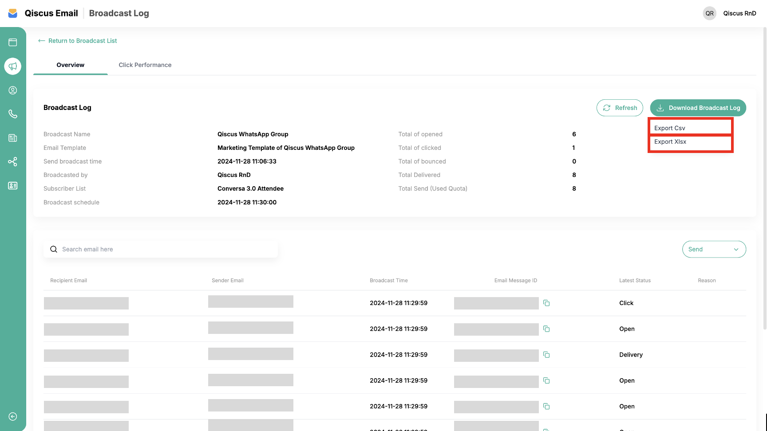
Task: Switch to the Overview tab
Action: [x=71, y=65]
